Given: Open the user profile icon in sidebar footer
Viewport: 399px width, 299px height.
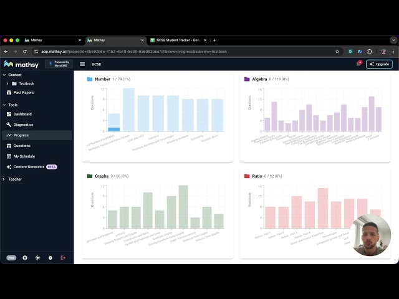Looking at the screenshot, I should [25, 258].
